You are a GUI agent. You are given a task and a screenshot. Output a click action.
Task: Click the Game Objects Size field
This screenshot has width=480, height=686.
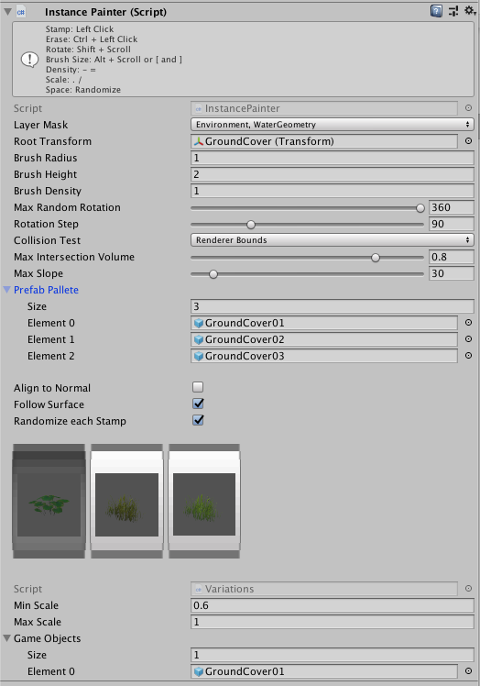[333, 655]
